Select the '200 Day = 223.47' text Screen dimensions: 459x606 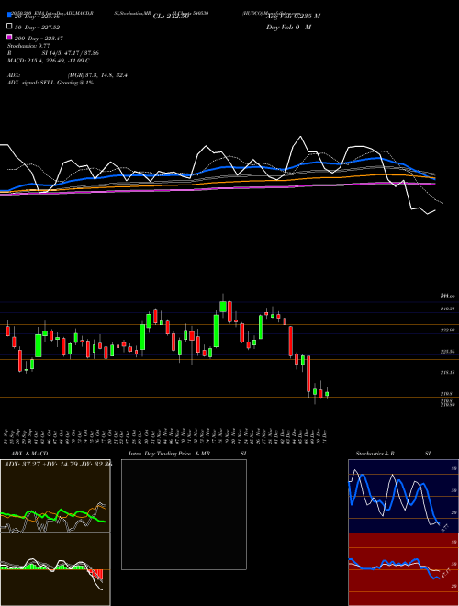click(x=39, y=39)
